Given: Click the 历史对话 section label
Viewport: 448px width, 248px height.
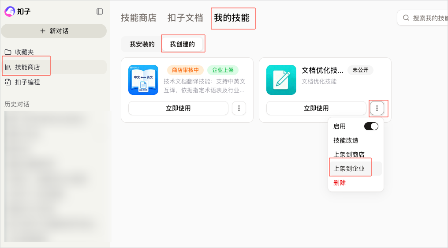Looking at the screenshot, I should [x=17, y=104].
